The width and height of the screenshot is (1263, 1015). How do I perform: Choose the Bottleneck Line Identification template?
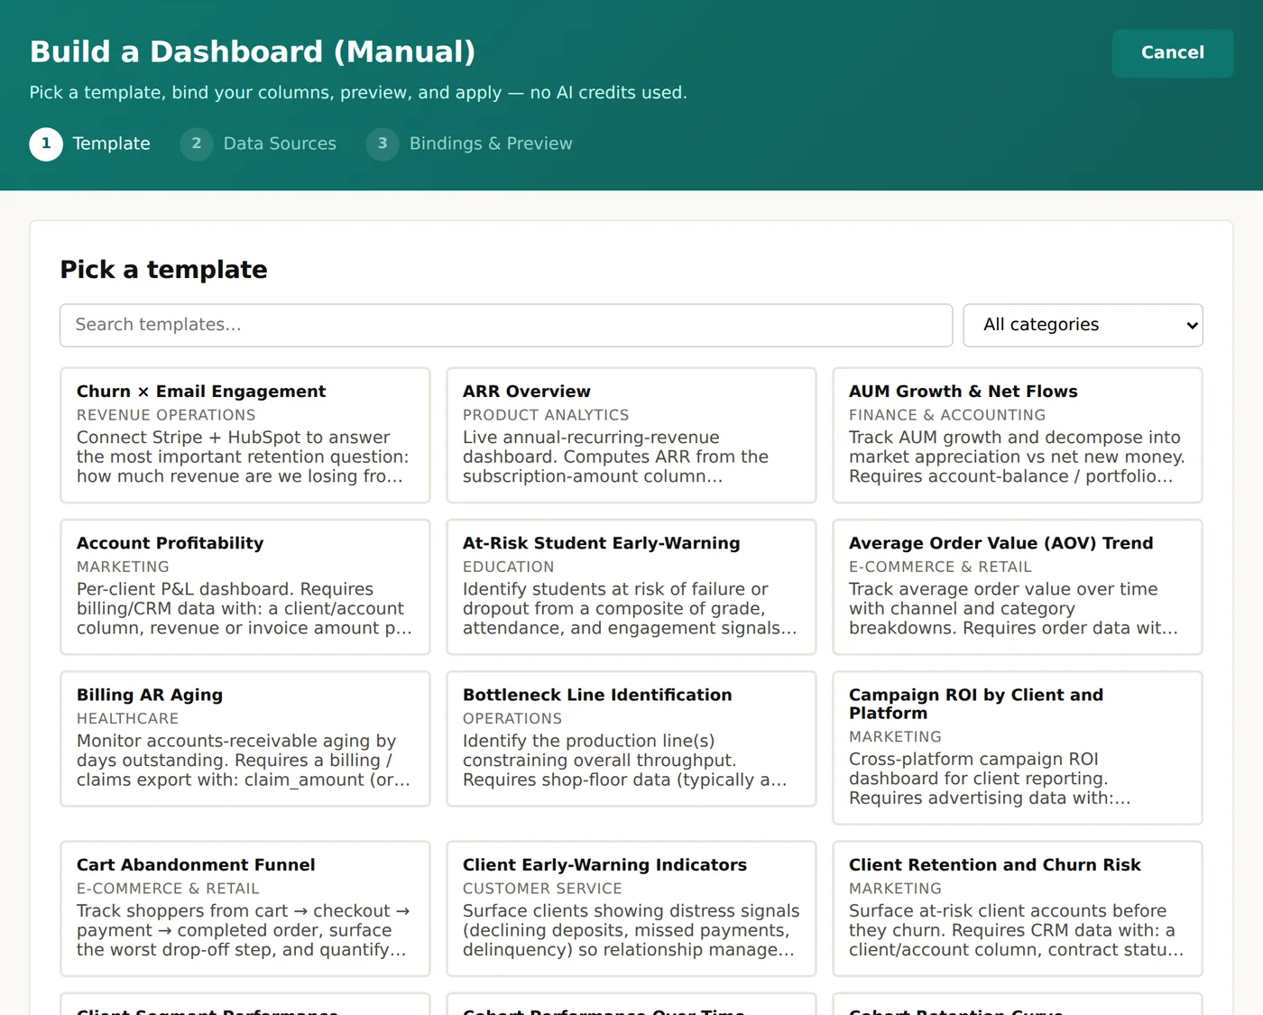click(x=631, y=738)
